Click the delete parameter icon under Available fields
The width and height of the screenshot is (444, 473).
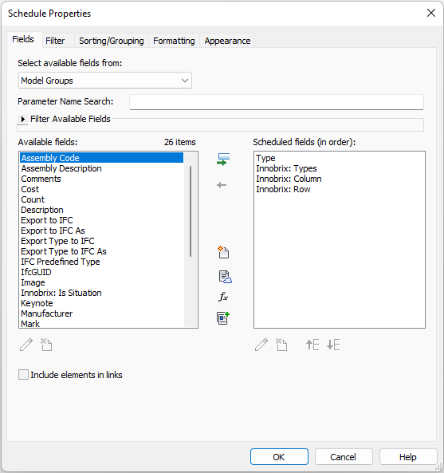point(46,345)
